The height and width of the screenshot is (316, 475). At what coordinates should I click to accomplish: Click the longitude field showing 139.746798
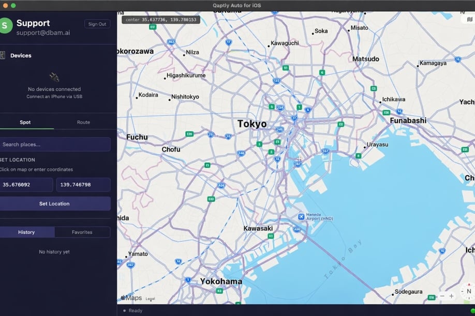click(x=83, y=184)
